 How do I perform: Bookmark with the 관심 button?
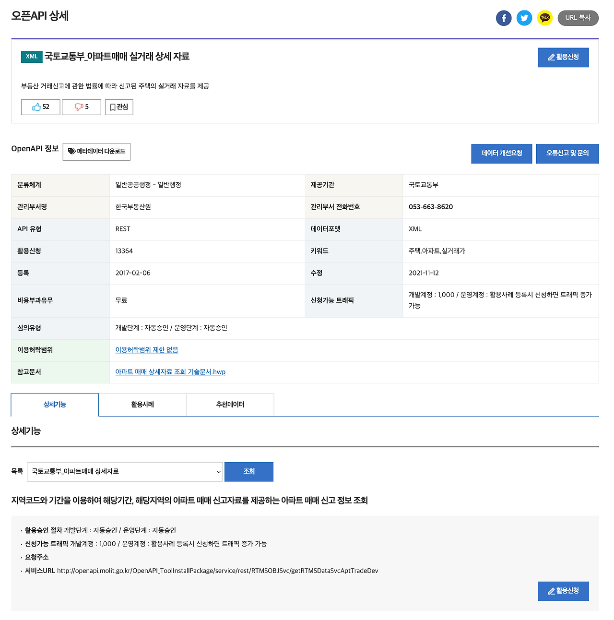119,107
